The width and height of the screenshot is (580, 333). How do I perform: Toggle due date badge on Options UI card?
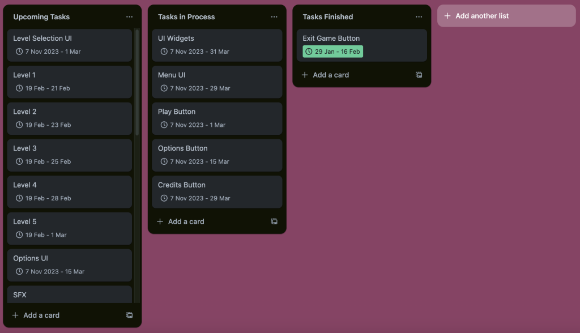pos(50,272)
